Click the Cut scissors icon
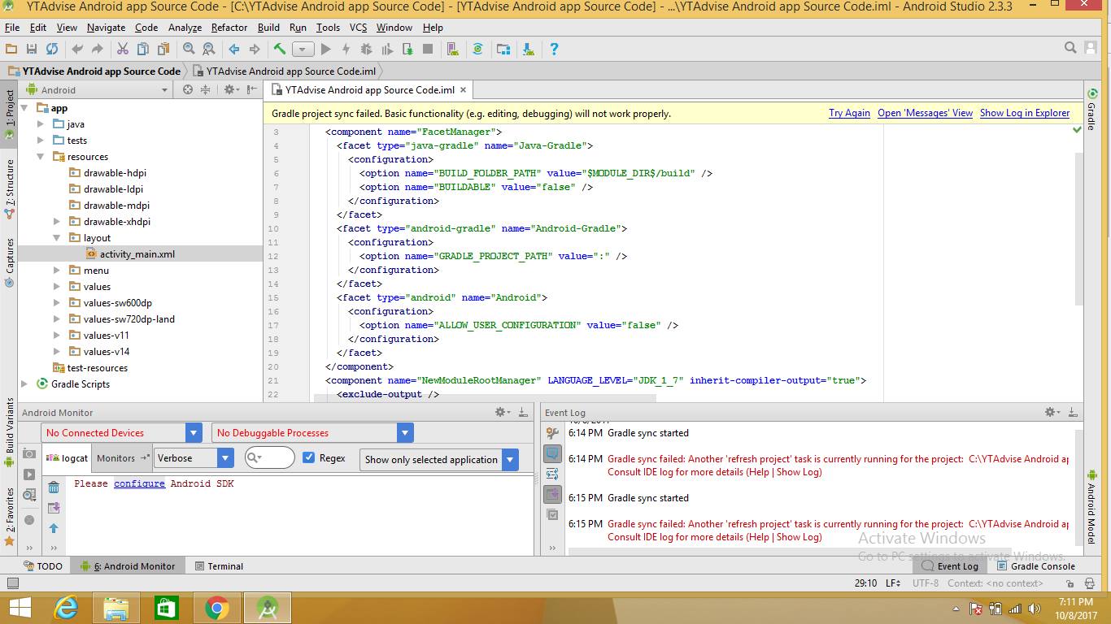Screen dimensions: 1111x624 123,50
